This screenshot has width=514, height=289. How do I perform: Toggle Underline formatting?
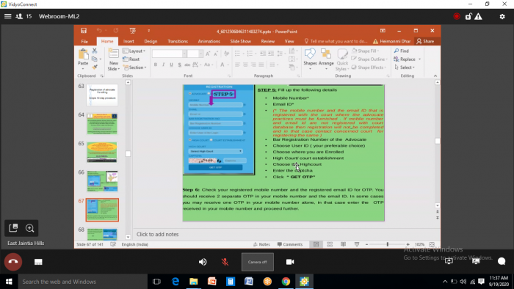[x=171, y=65]
